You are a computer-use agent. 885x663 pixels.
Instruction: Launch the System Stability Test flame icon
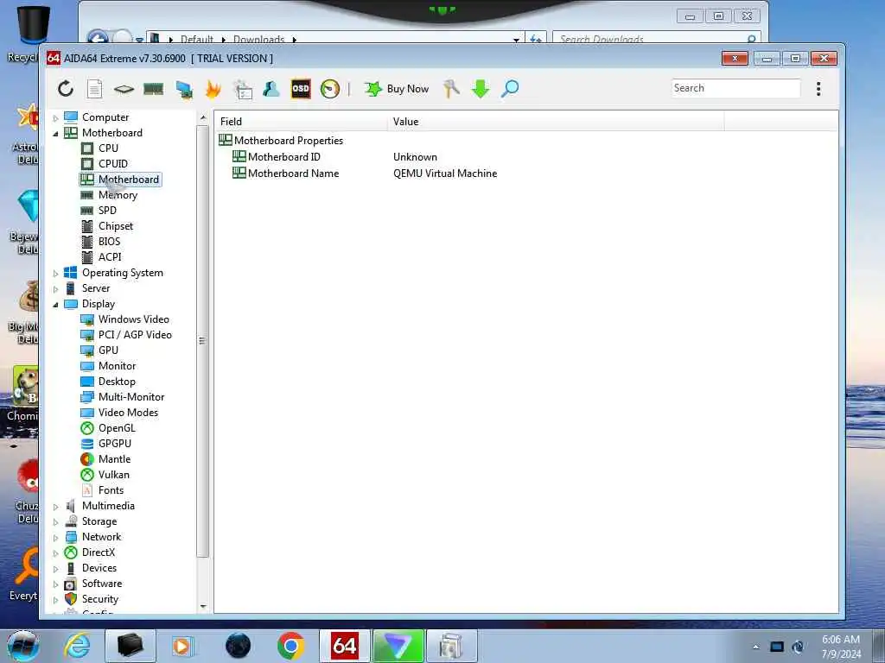(213, 89)
